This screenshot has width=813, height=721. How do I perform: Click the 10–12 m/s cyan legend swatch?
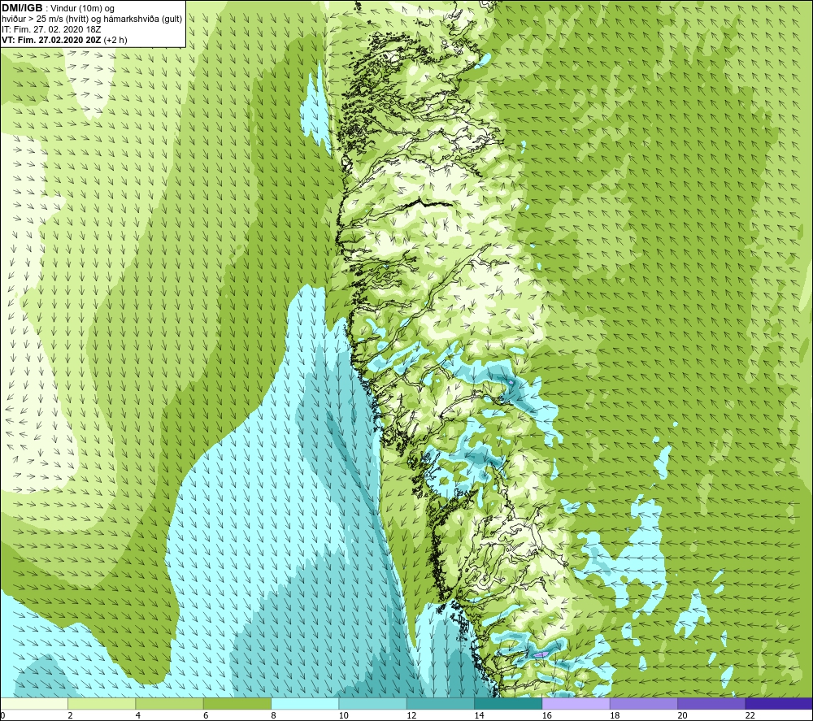coord(373,703)
